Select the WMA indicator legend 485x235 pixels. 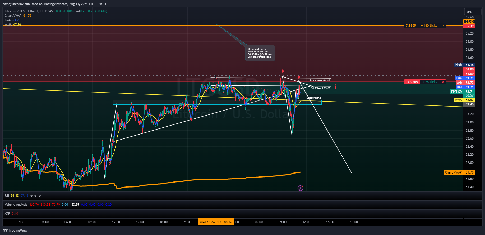pos(13,25)
